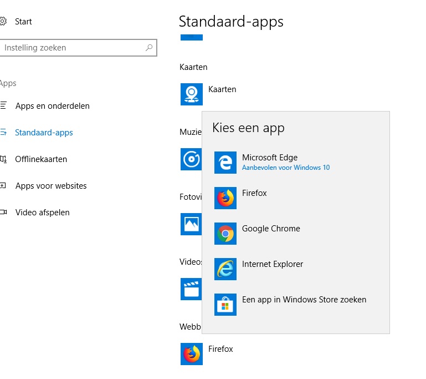The image size is (426, 379).
Task: Choose Google Chrome label
Action: pyautogui.click(x=271, y=229)
